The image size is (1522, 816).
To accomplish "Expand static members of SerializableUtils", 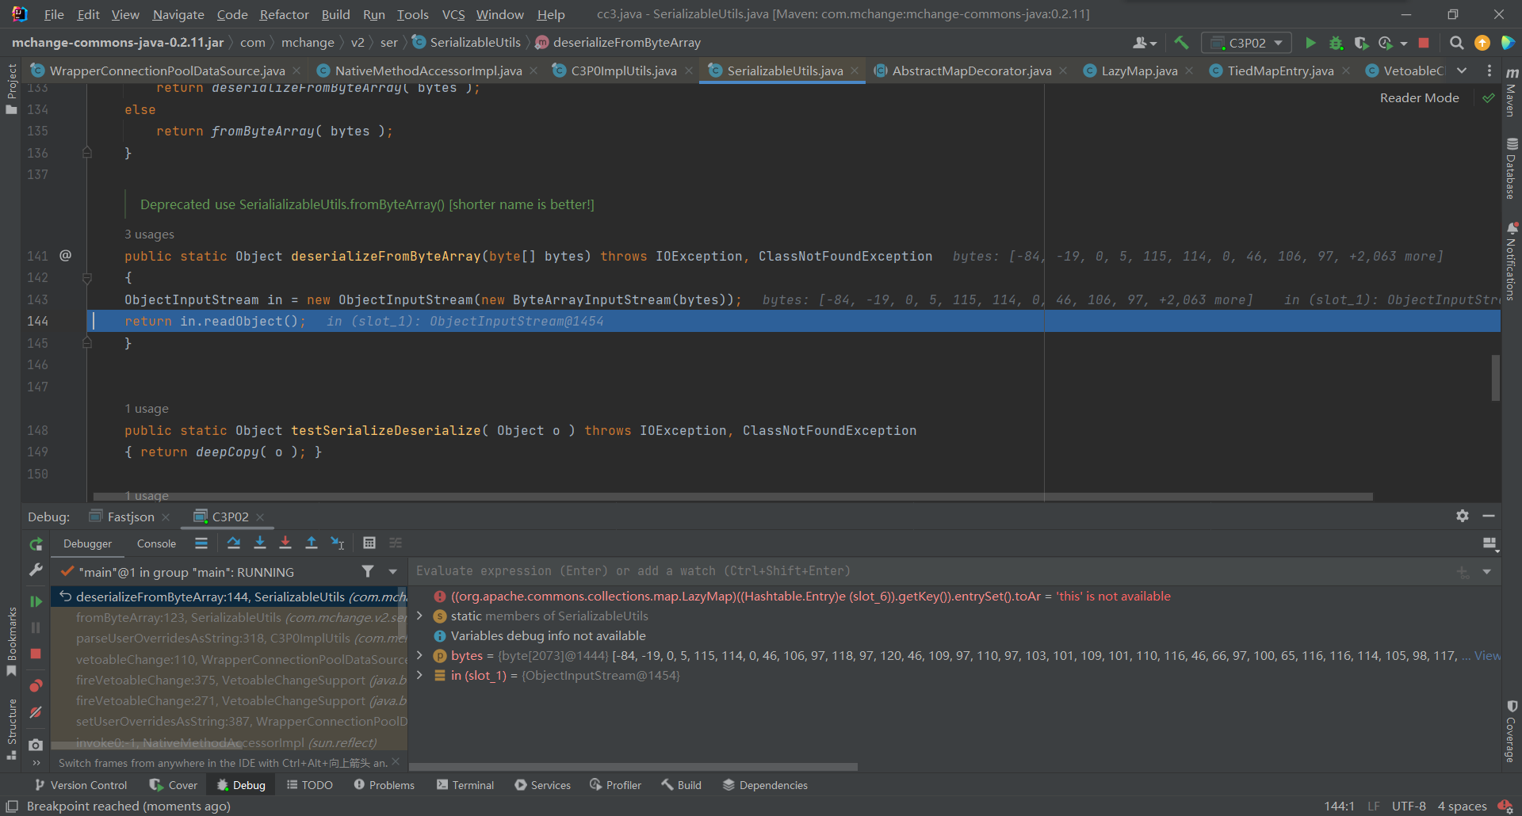I will point(419,616).
